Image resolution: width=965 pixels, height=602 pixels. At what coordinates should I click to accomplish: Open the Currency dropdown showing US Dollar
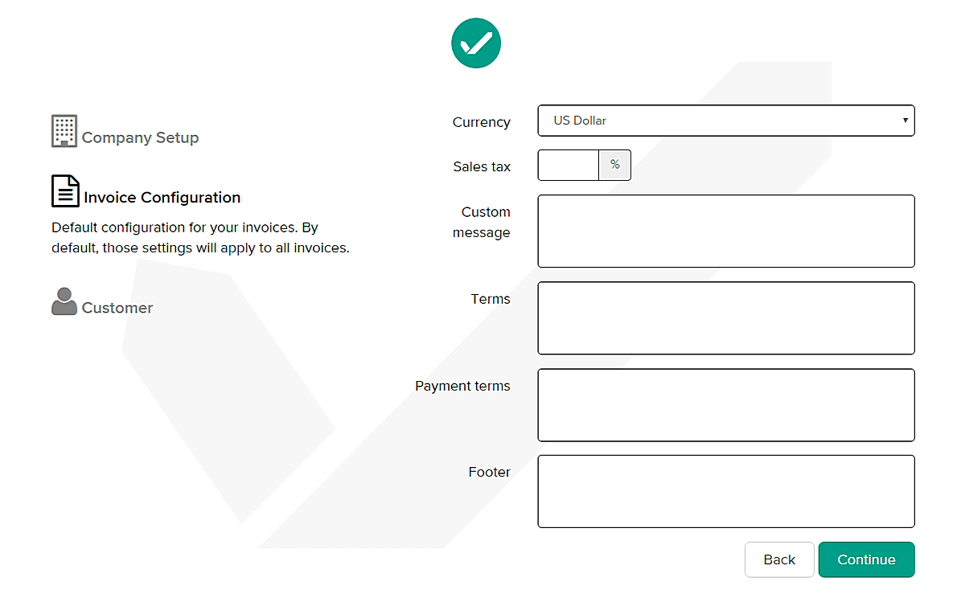tap(725, 121)
